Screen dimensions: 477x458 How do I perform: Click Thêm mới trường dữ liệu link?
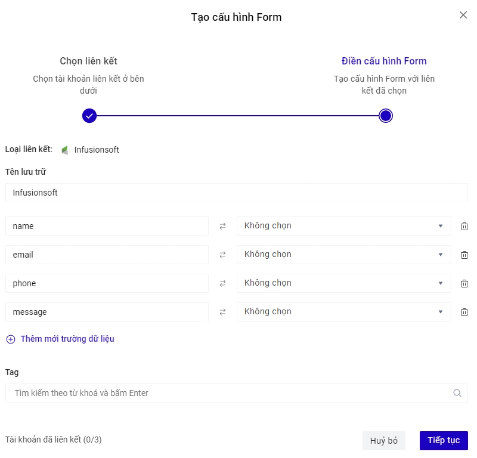pyautogui.click(x=67, y=339)
